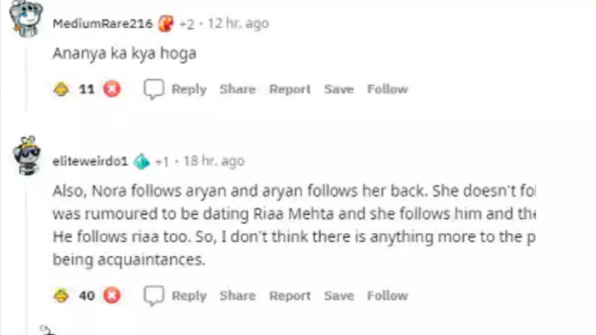Screen dimensions: 596x335
Task: Click the teal gem badge beside eliteweirdo1
Action: click(x=142, y=161)
